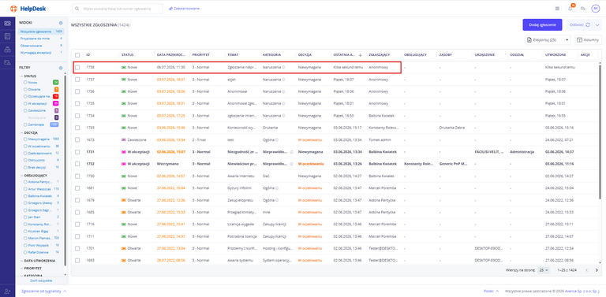This screenshot has width=606, height=297.
Task: Open the chat messages icon
Action: click(x=583, y=9)
